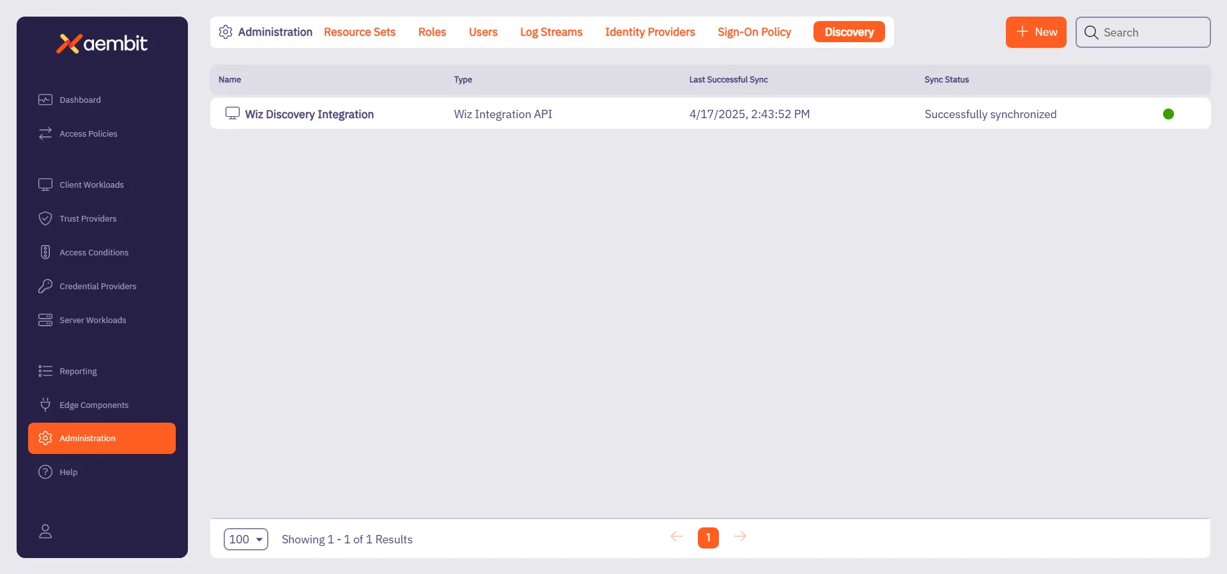Switch to the Resource Sets tab

[x=360, y=32]
